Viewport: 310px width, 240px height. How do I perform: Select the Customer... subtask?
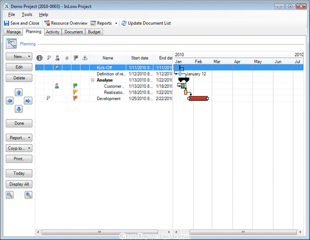tap(114, 86)
